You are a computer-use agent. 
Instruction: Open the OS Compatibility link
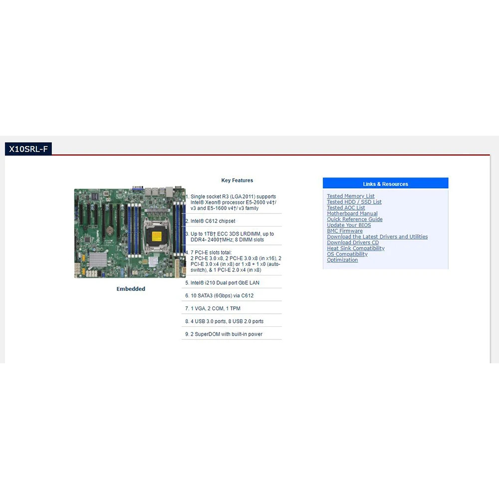coord(347,254)
